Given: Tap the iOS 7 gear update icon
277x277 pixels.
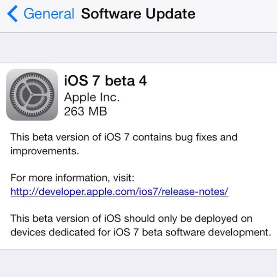Looking at the screenshot, I should pos(32,95).
